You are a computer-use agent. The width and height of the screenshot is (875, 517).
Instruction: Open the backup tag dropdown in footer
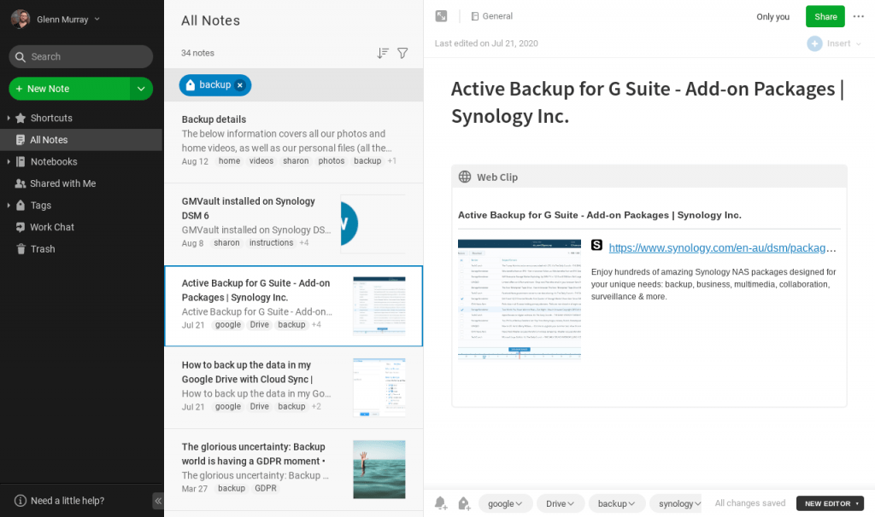(x=617, y=503)
